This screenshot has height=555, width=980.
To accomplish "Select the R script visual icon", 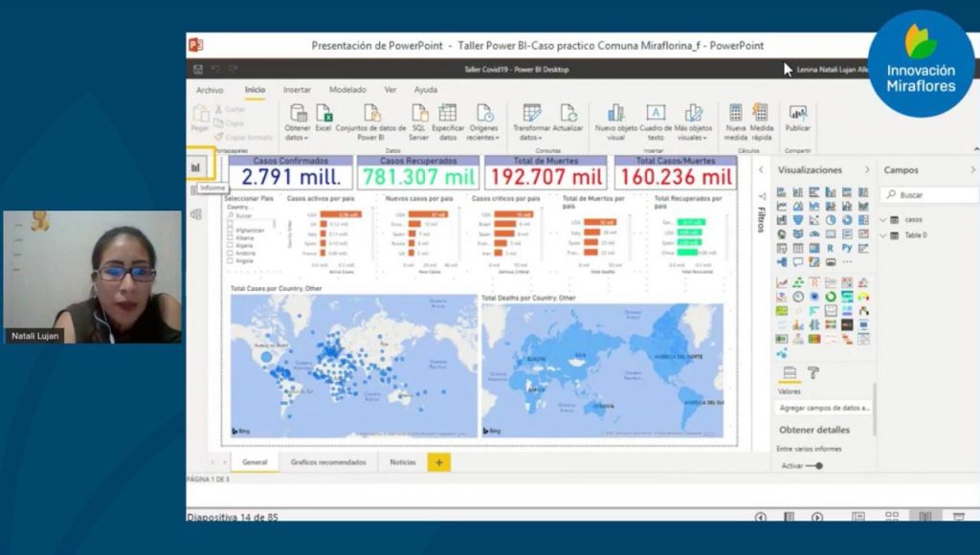I will tap(830, 248).
